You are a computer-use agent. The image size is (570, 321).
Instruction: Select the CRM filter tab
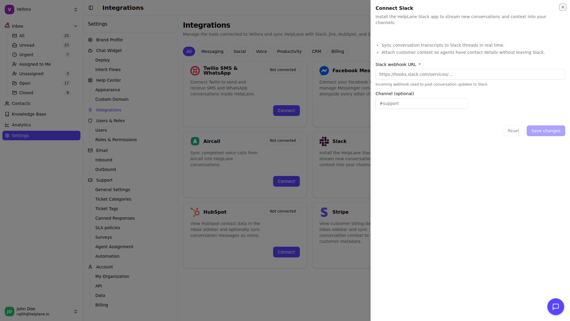[x=316, y=51]
